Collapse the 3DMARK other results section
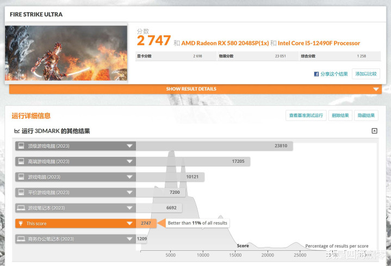The image size is (391, 266). (x=374, y=131)
